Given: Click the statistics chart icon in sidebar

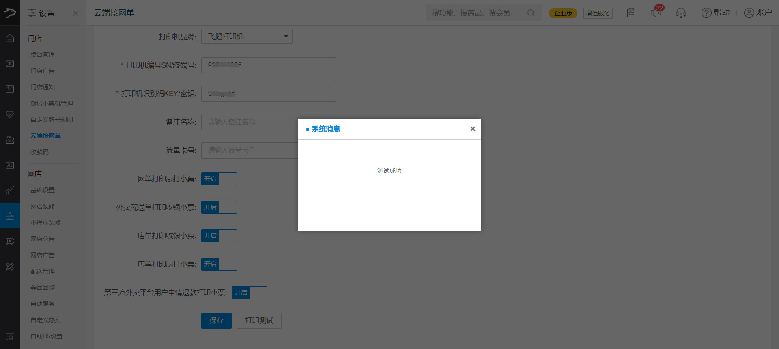Looking at the screenshot, I should pyautogui.click(x=10, y=190).
